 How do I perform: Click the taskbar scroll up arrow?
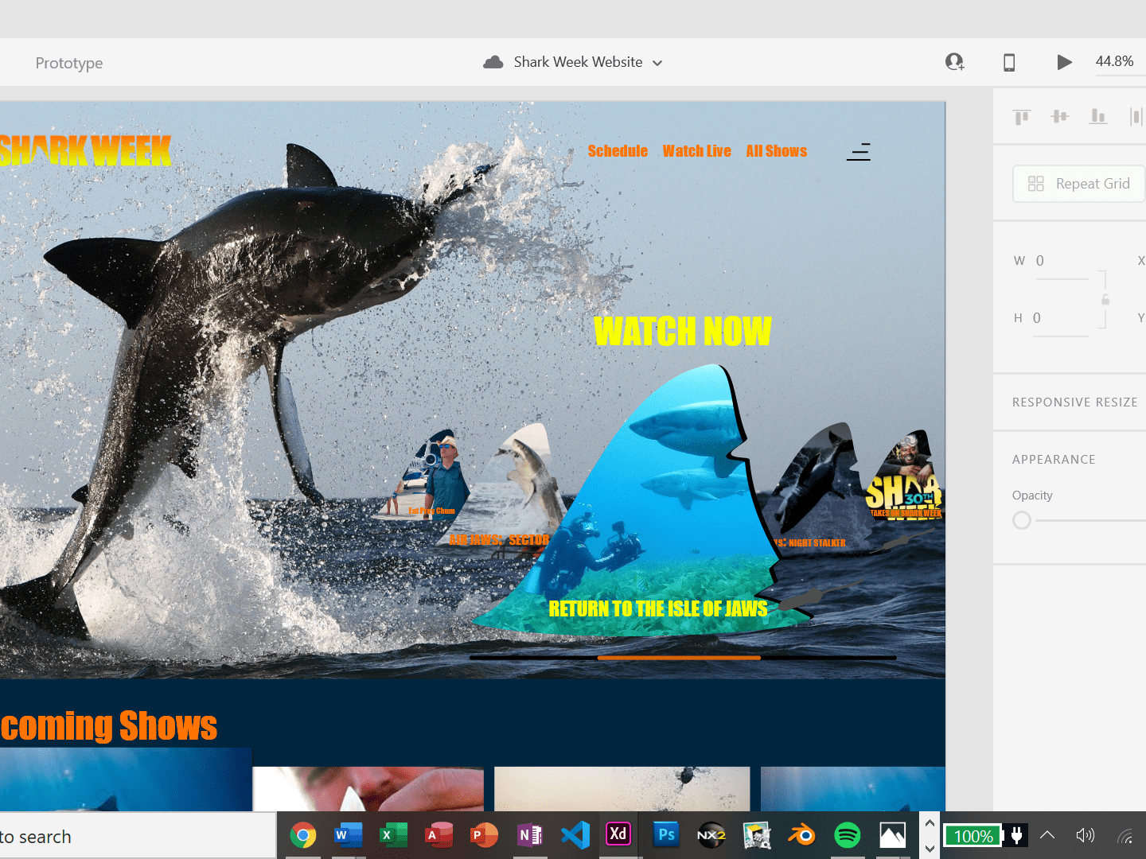[x=930, y=823]
